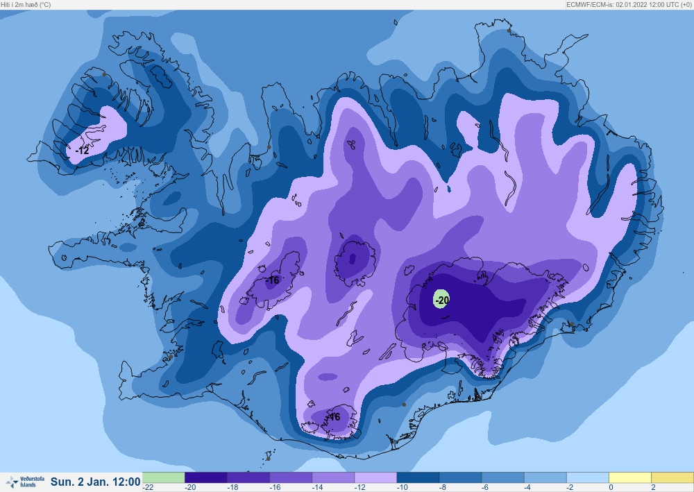Click the 'ECMWF/ECM-is: 02.01.2022 12:00 UTC (+0)' text
The height and width of the screenshot is (492, 694).
tap(629, 5)
